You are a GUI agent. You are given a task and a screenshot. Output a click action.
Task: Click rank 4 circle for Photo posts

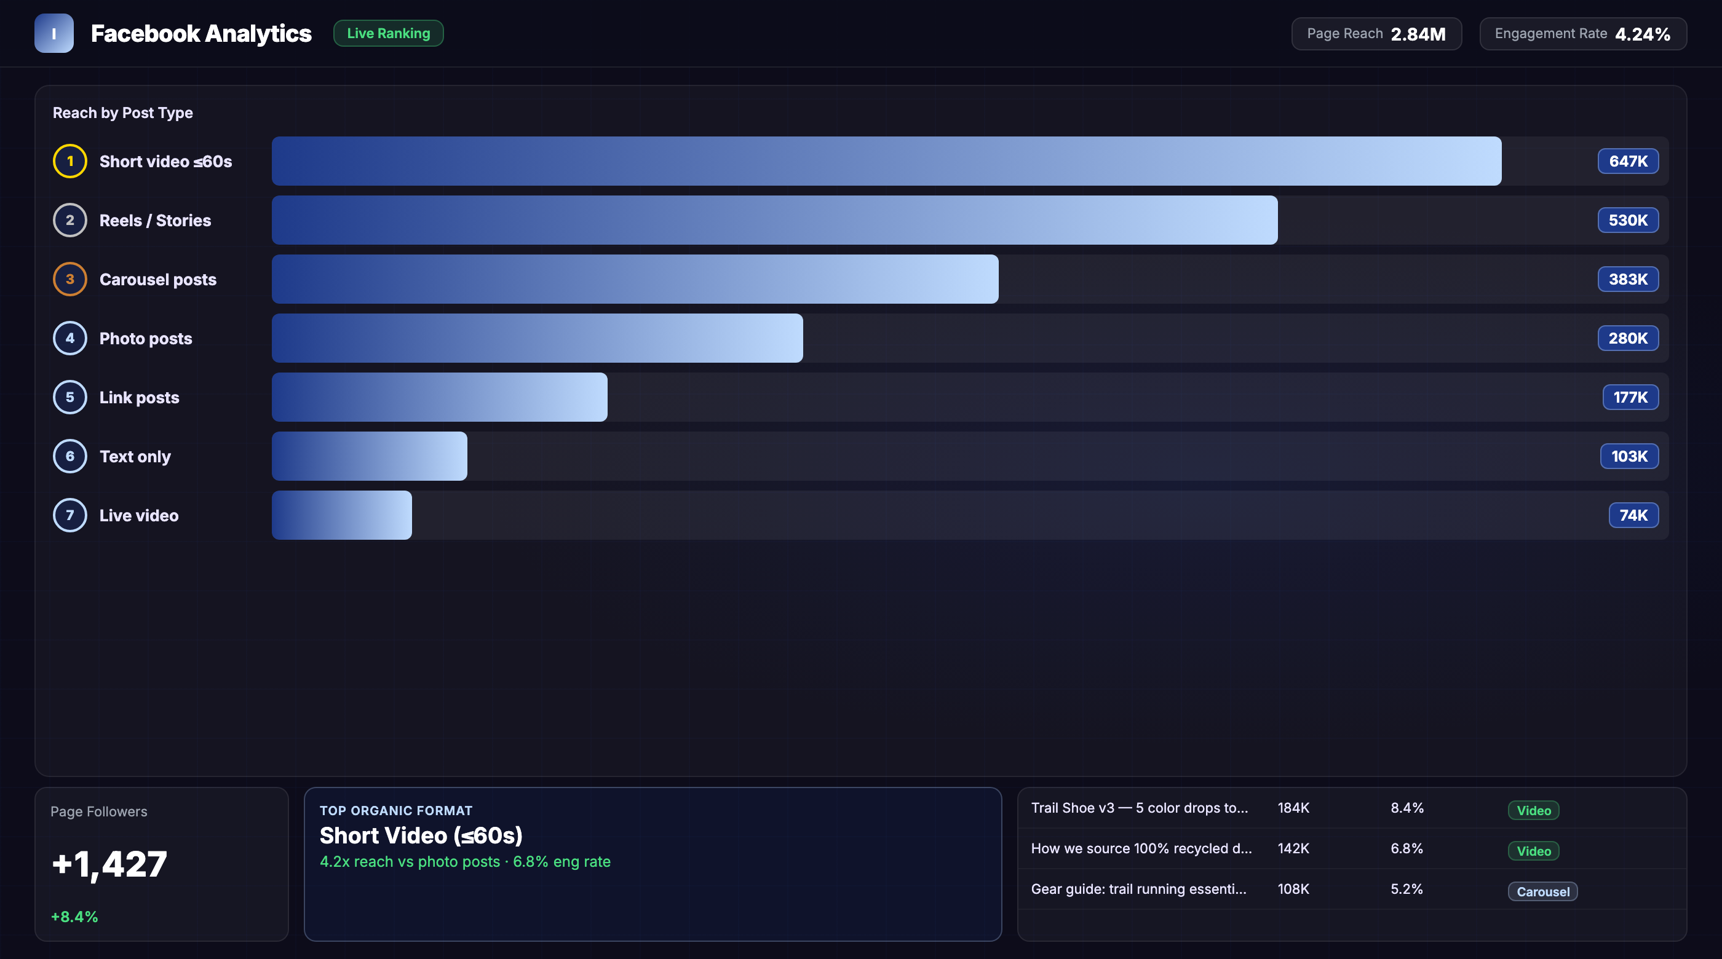pyautogui.click(x=70, y=338)
